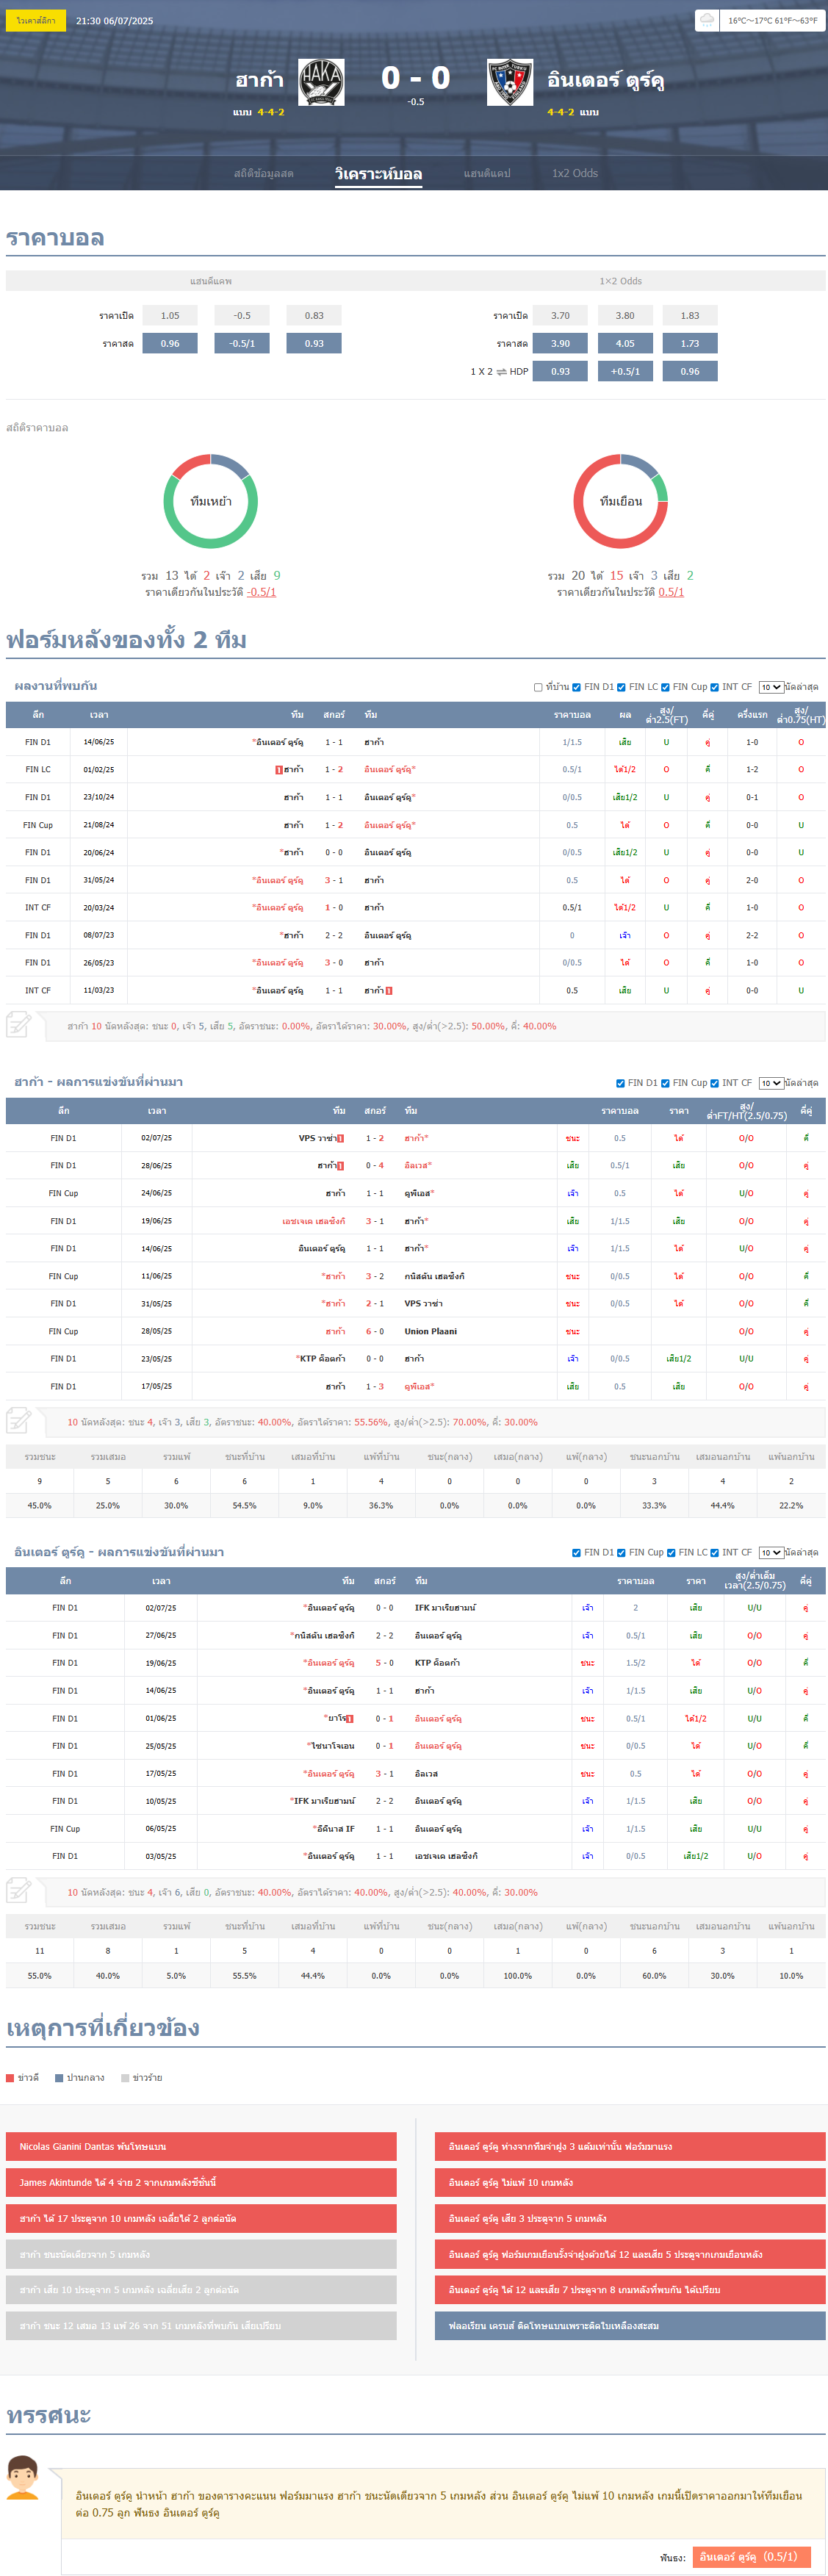
Task: Click notepad icon beside Inter Turku recent-form summary
Action: pos(19,1890)
